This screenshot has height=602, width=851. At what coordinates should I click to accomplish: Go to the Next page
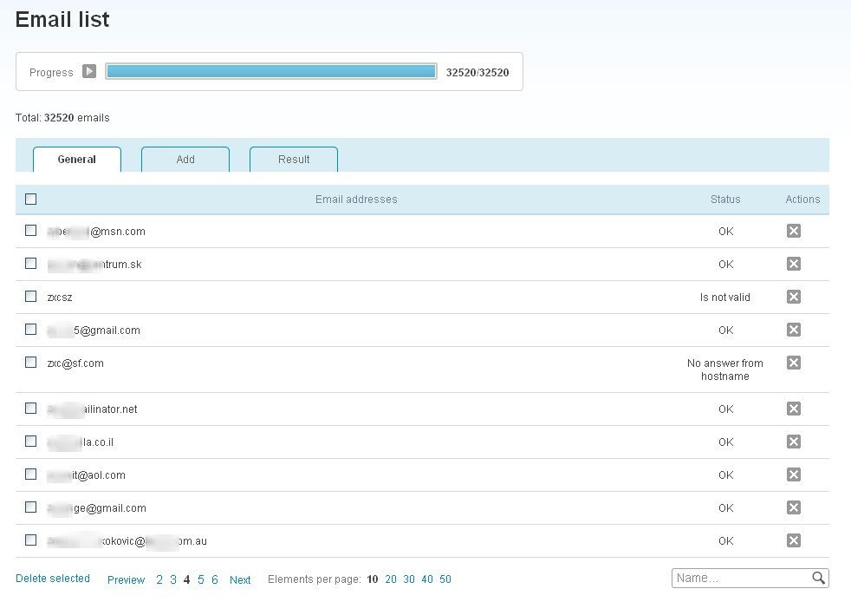(240, 580)
